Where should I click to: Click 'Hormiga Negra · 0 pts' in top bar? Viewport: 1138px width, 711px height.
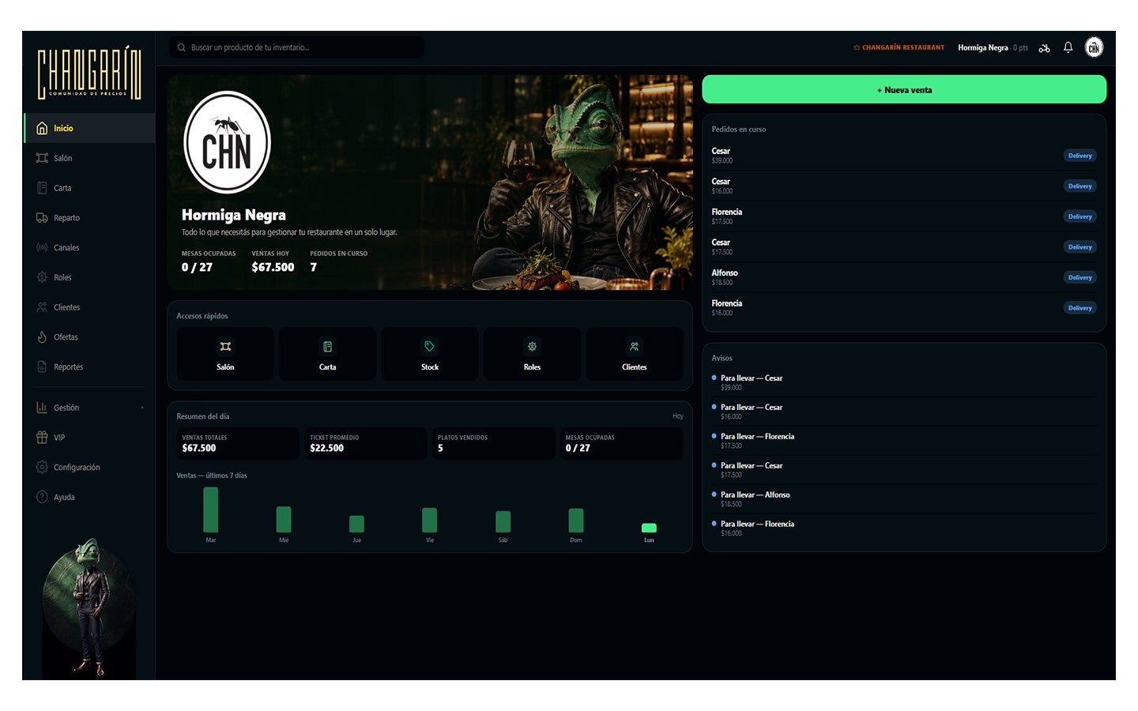coord(993,47)
